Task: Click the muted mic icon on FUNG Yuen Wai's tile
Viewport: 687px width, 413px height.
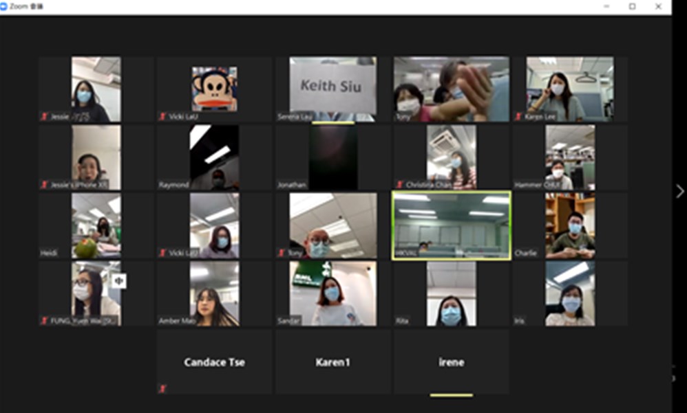Action: (x=45, y=320)
